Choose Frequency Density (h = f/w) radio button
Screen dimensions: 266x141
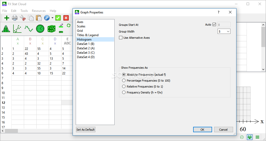124,92
